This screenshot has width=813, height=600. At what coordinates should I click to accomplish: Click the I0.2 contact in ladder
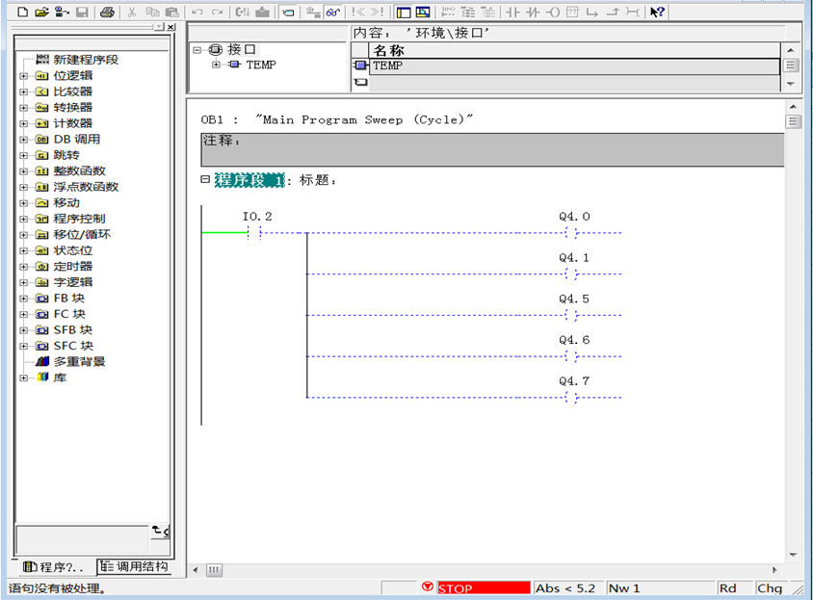[x=255, y=233]
